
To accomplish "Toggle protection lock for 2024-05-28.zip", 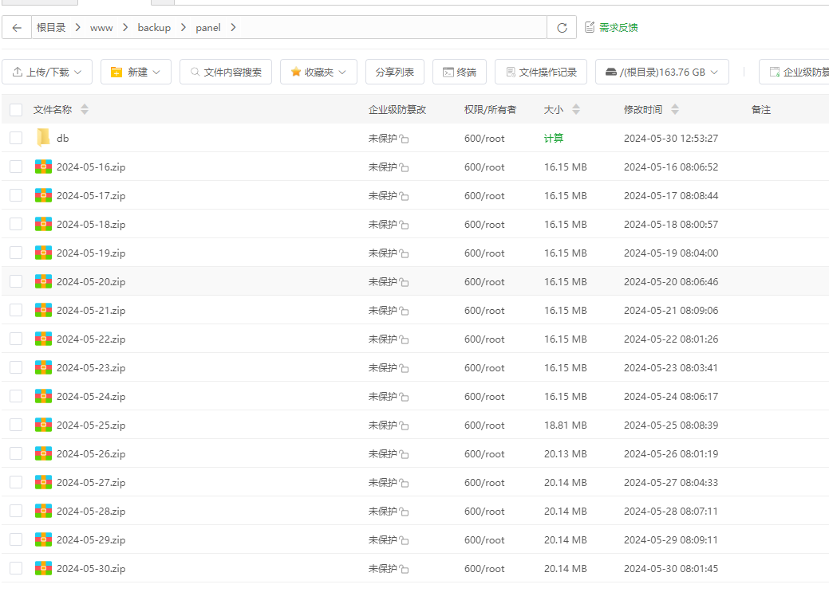I will pos(404,512).
